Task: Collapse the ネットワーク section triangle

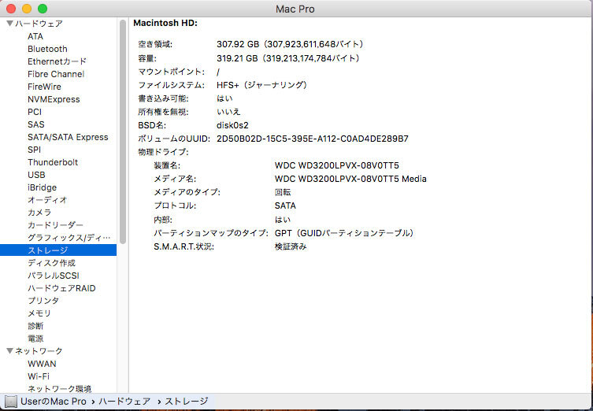Action: (x=9, y=351)
